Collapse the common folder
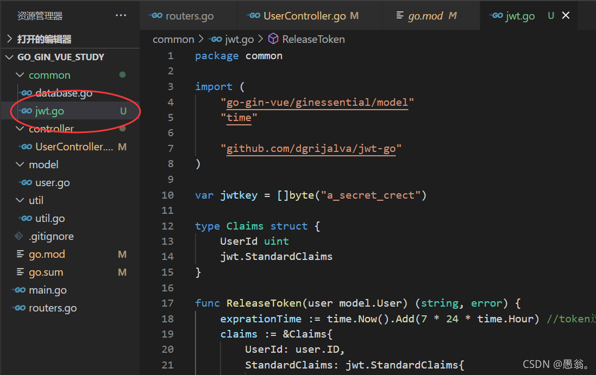596x375 pixels. coord(20,75)
